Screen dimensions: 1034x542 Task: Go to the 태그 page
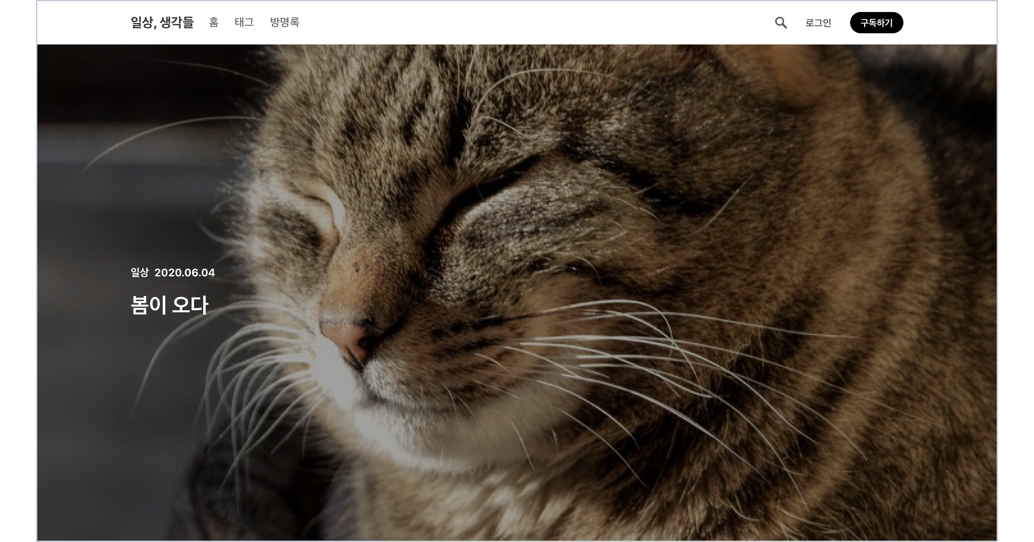tap(244, 22)
